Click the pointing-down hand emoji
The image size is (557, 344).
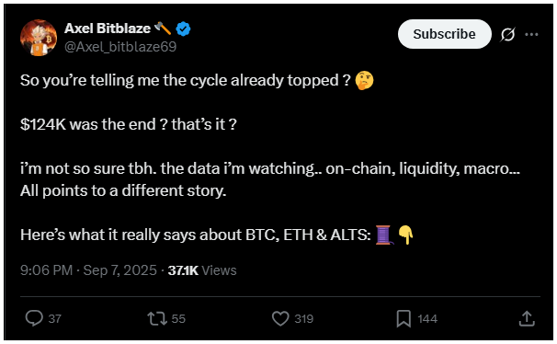click(405, 235)
